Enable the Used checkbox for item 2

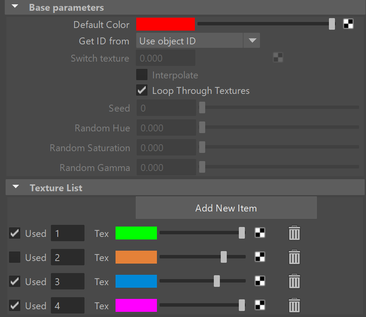[x=15, y=257]
